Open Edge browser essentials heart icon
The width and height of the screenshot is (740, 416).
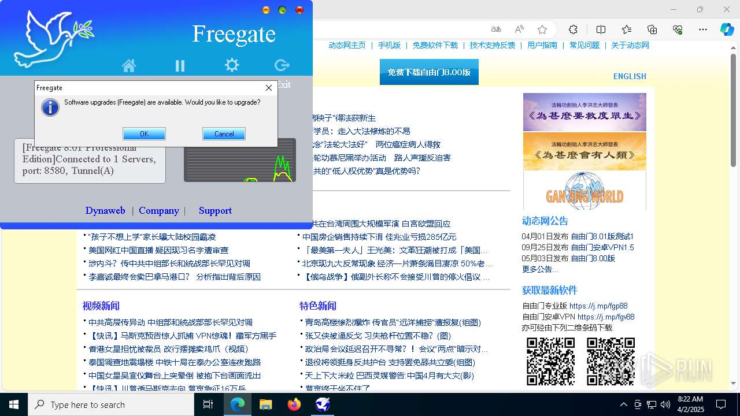(x=678, y=29)
